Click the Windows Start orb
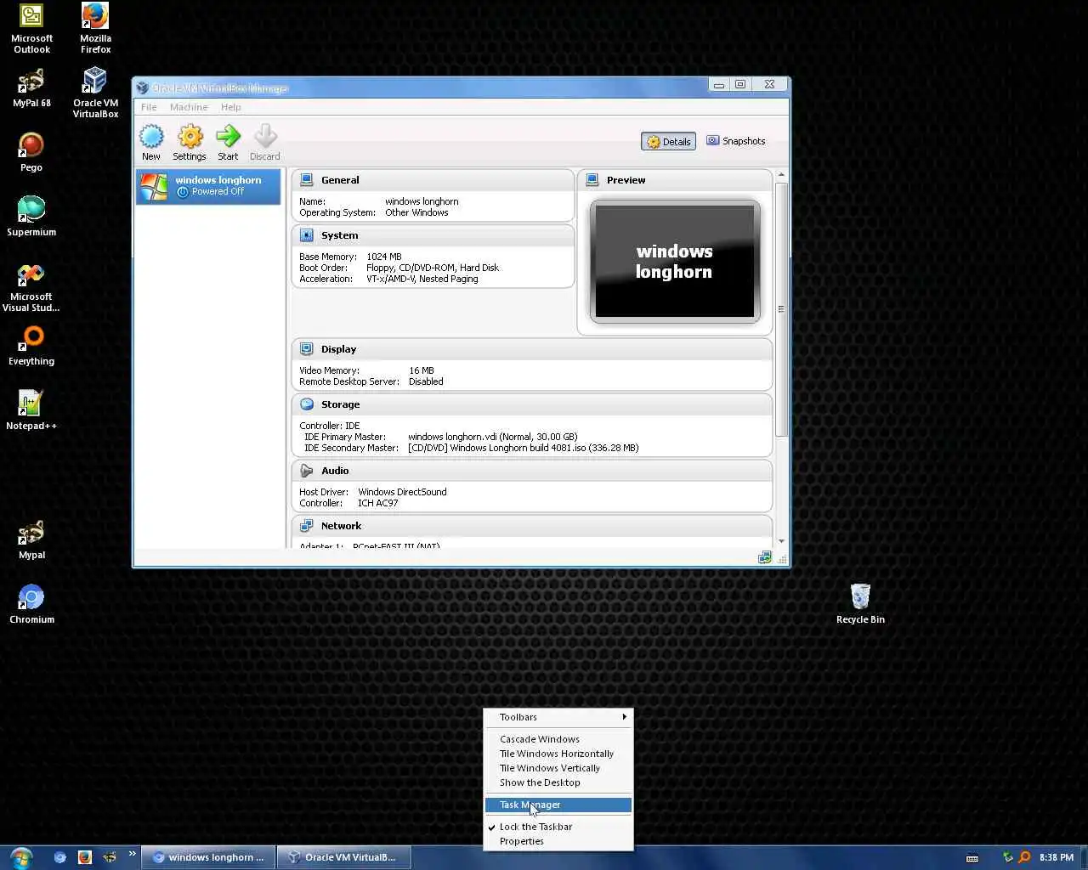The width and height of the screenshot is (1088, 870). [x=21, y=857]
